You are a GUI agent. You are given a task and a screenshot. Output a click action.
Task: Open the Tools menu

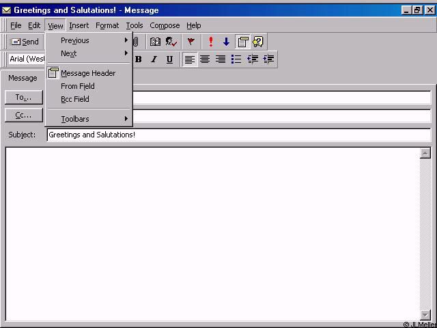coord(135,26)
